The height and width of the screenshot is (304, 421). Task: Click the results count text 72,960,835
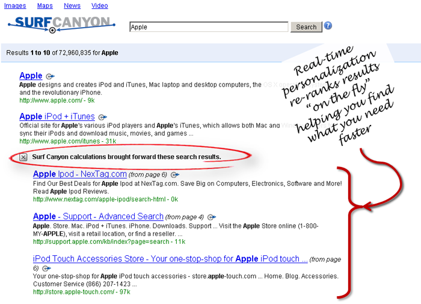[x=75, y=53]
